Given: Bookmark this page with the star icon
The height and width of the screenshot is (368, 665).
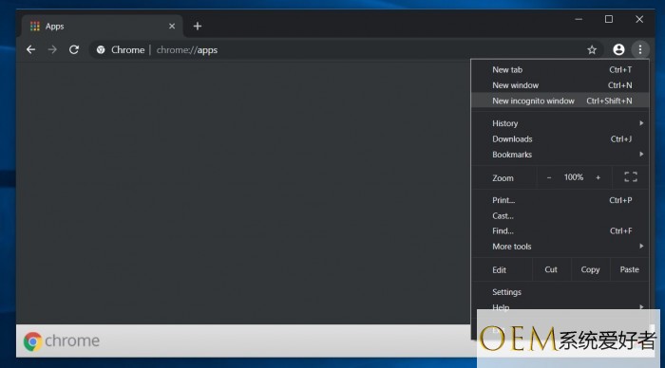Looking at the screenshot, I should pyautogui.click(x=592, y=50).
